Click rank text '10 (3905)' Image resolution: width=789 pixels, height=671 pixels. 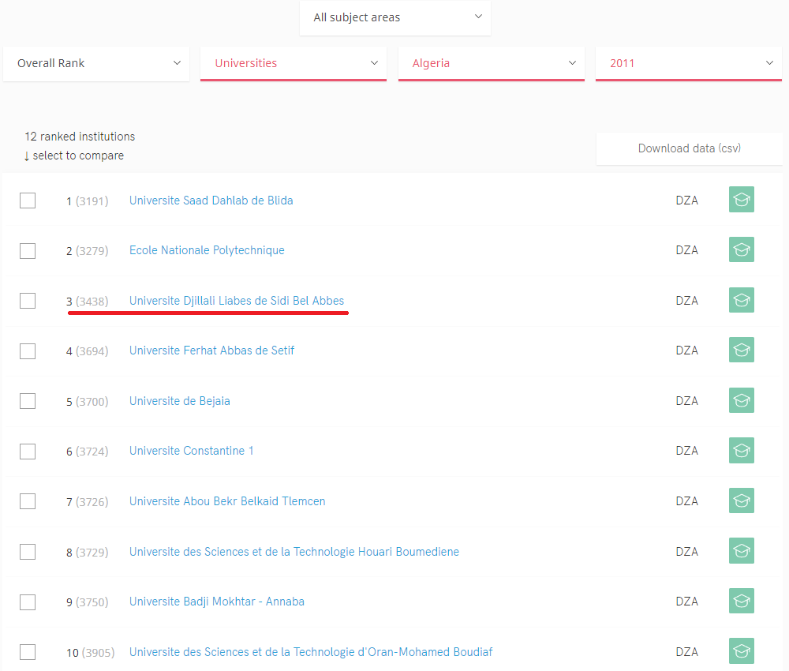(x=91, y=653)
